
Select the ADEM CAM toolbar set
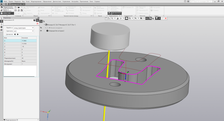[x=7, y=13]
